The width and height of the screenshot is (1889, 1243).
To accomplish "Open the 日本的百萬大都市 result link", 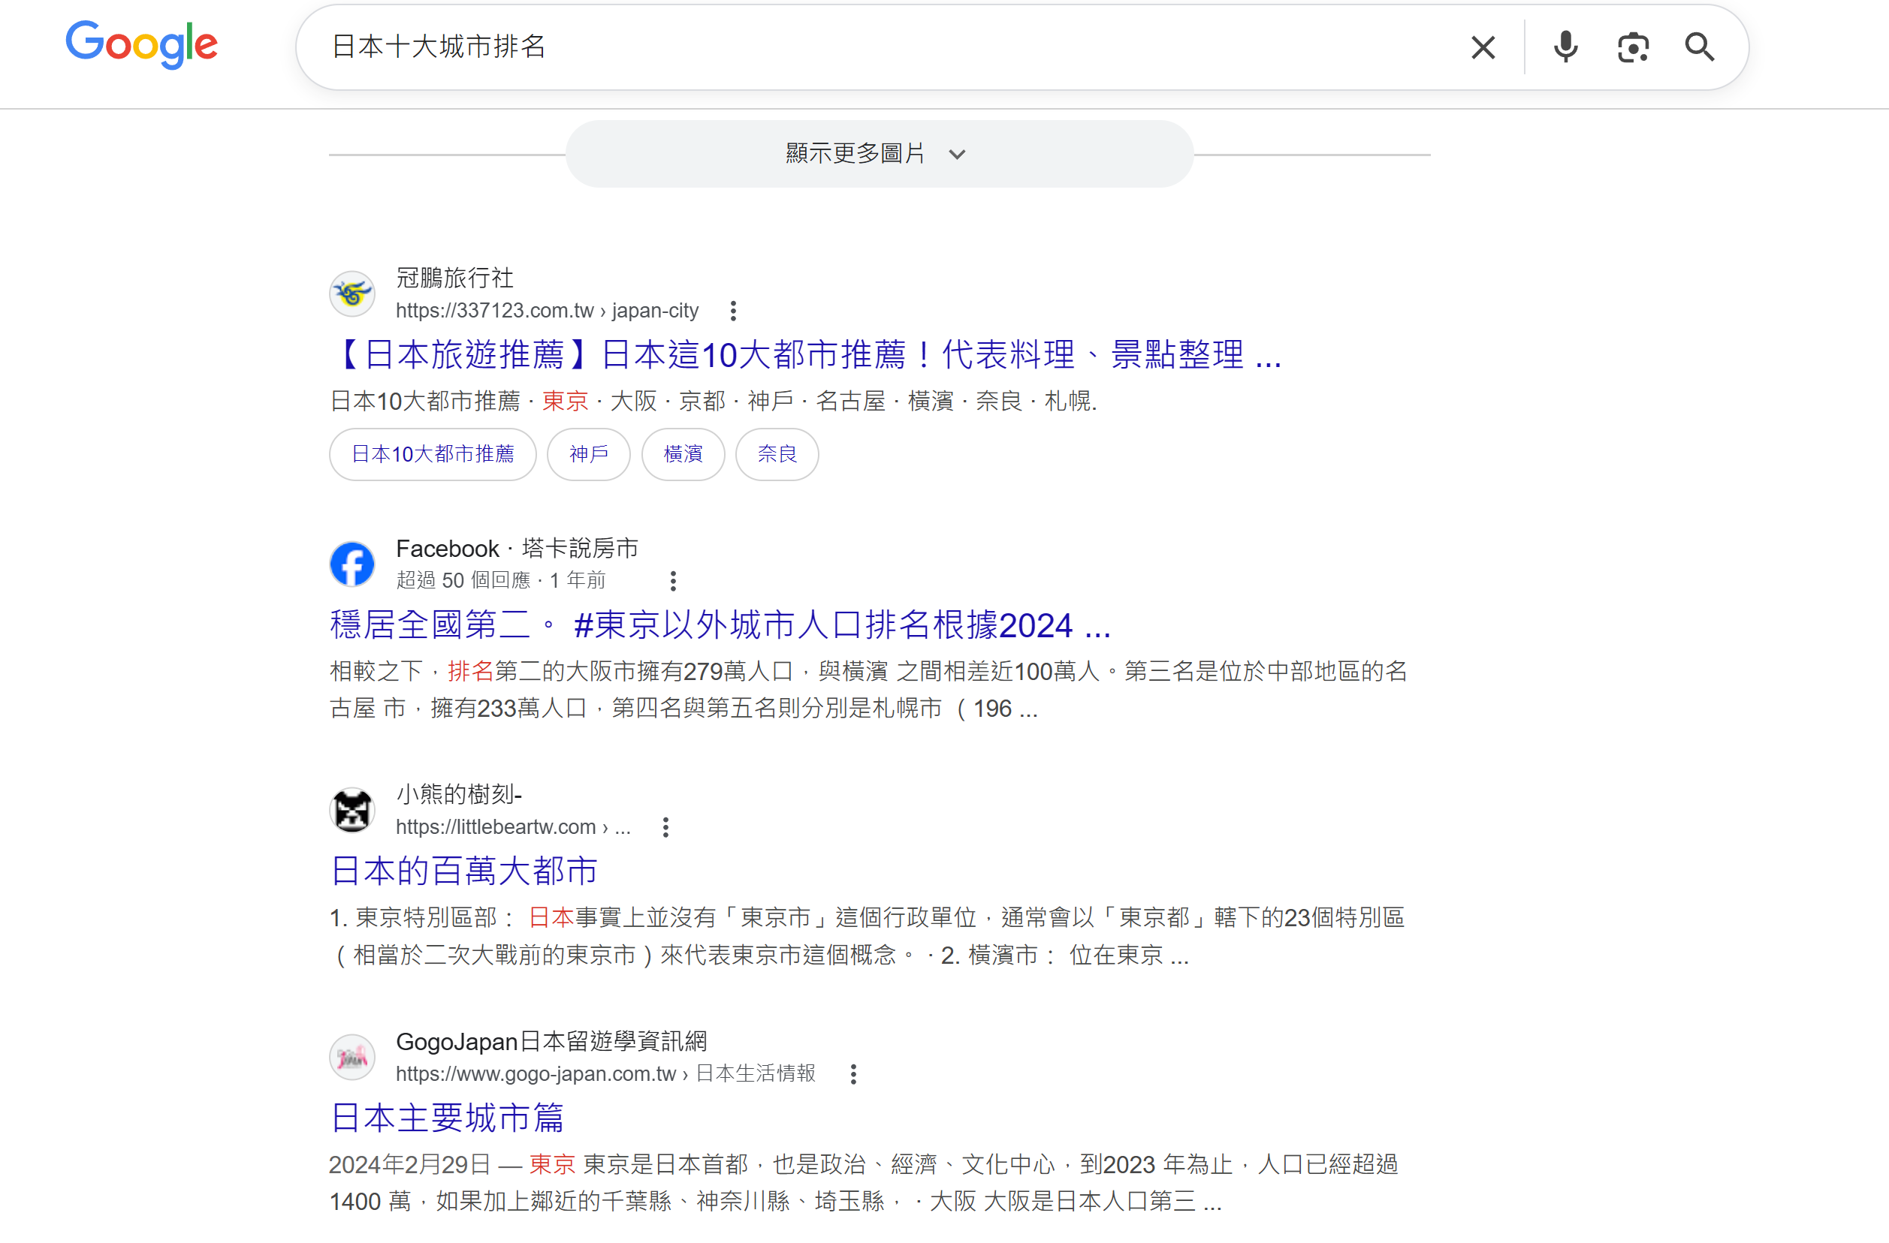I will click(x=463, y=870).
